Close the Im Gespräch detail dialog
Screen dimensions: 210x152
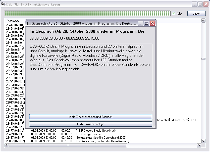click(x=152, y=23)
